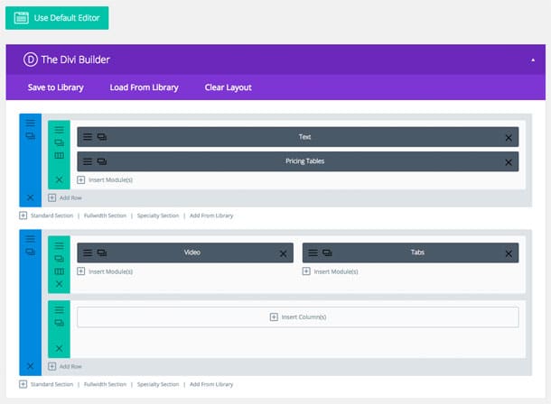This screenshot has height=404, width=551.
Task: Open Save to Library
Action: tap(55, 87)
